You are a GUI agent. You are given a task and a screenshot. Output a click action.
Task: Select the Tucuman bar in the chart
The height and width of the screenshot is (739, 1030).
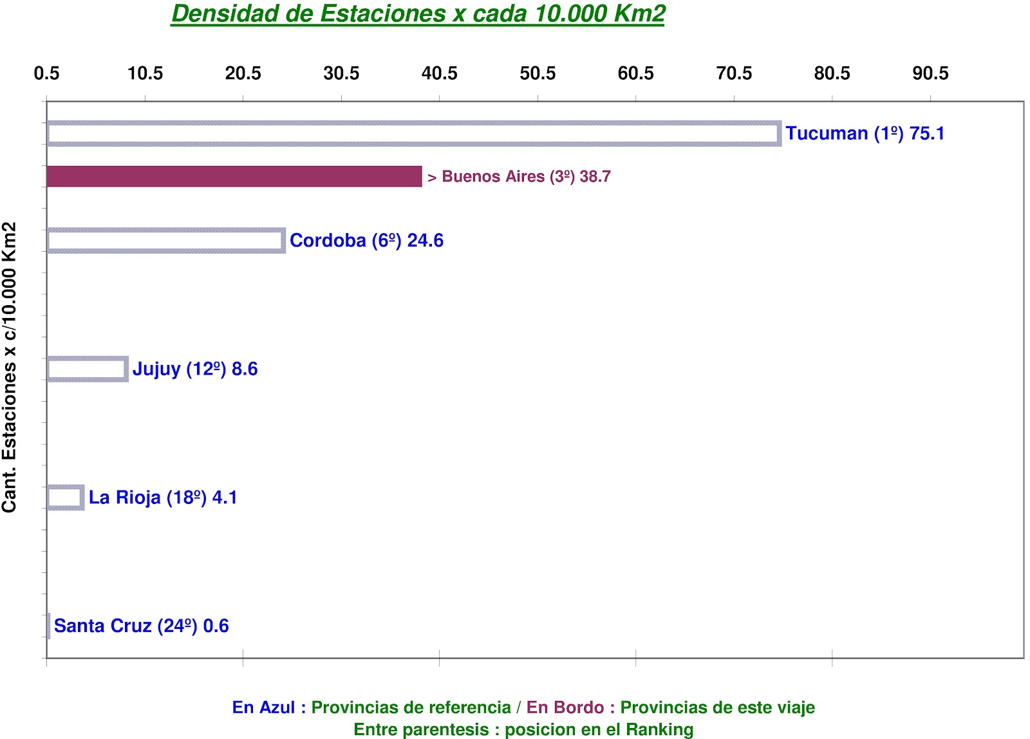point(414,133)
